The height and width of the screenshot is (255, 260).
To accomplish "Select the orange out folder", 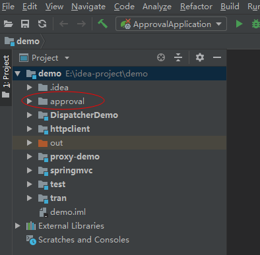I will [x=119, y=143].
